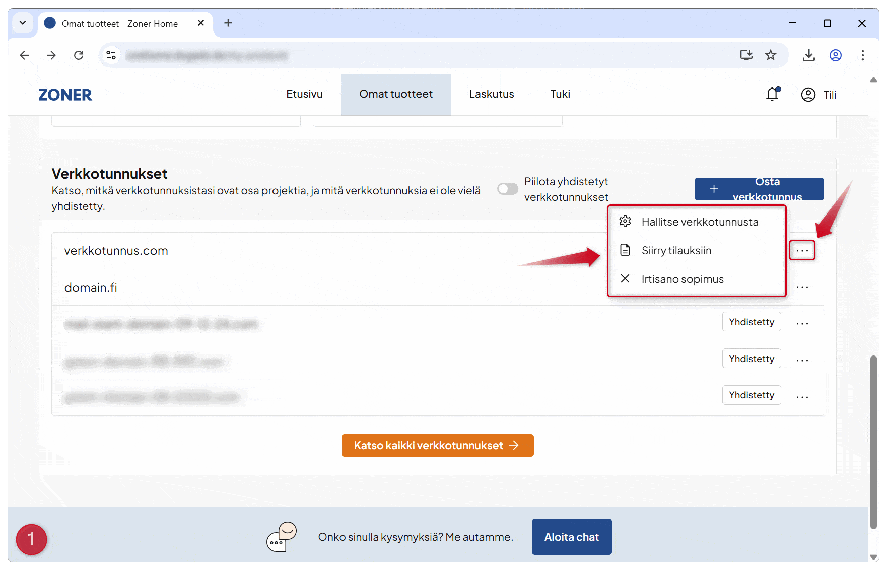Click the ZONER logo
This screenshot has height=570, width=887.
[65, 95]
